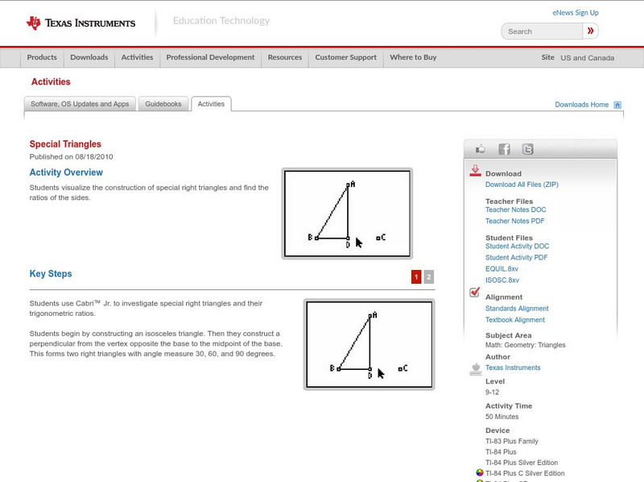Show Key Steps page 2
This screenshot has width=644, height=482.
427,275
